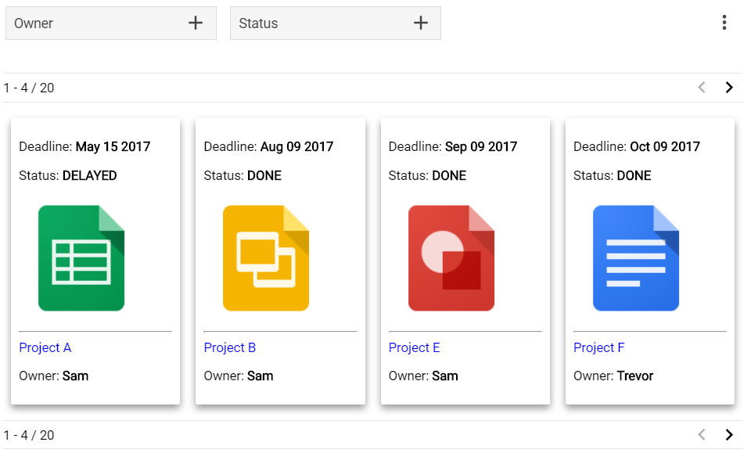Click bottom previous page arrow

pos(702,434)
